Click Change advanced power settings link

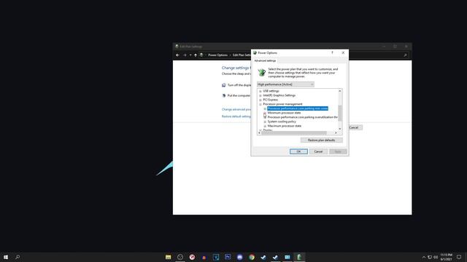tap(236, 109)
